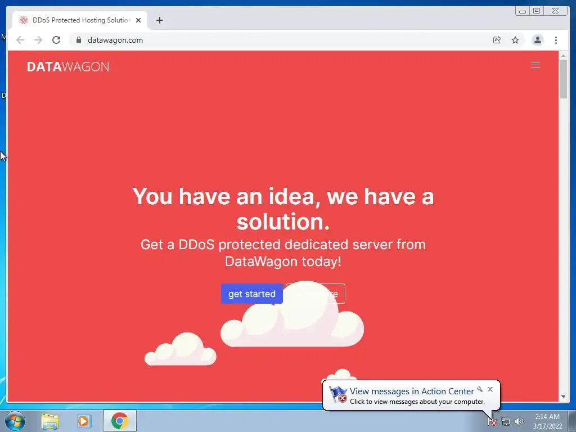Click the Action Center flag tray icon

pyautogui.click(x=492, y=422)
